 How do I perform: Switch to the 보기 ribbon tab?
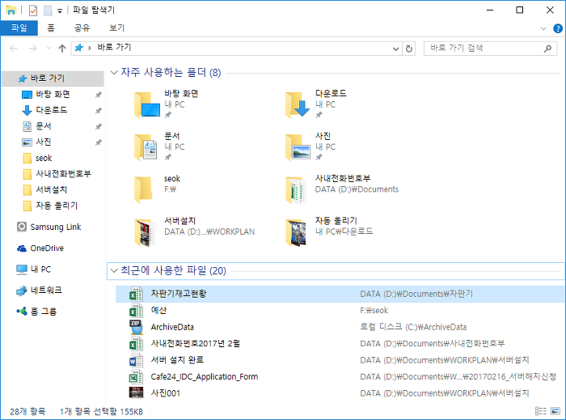117,28
